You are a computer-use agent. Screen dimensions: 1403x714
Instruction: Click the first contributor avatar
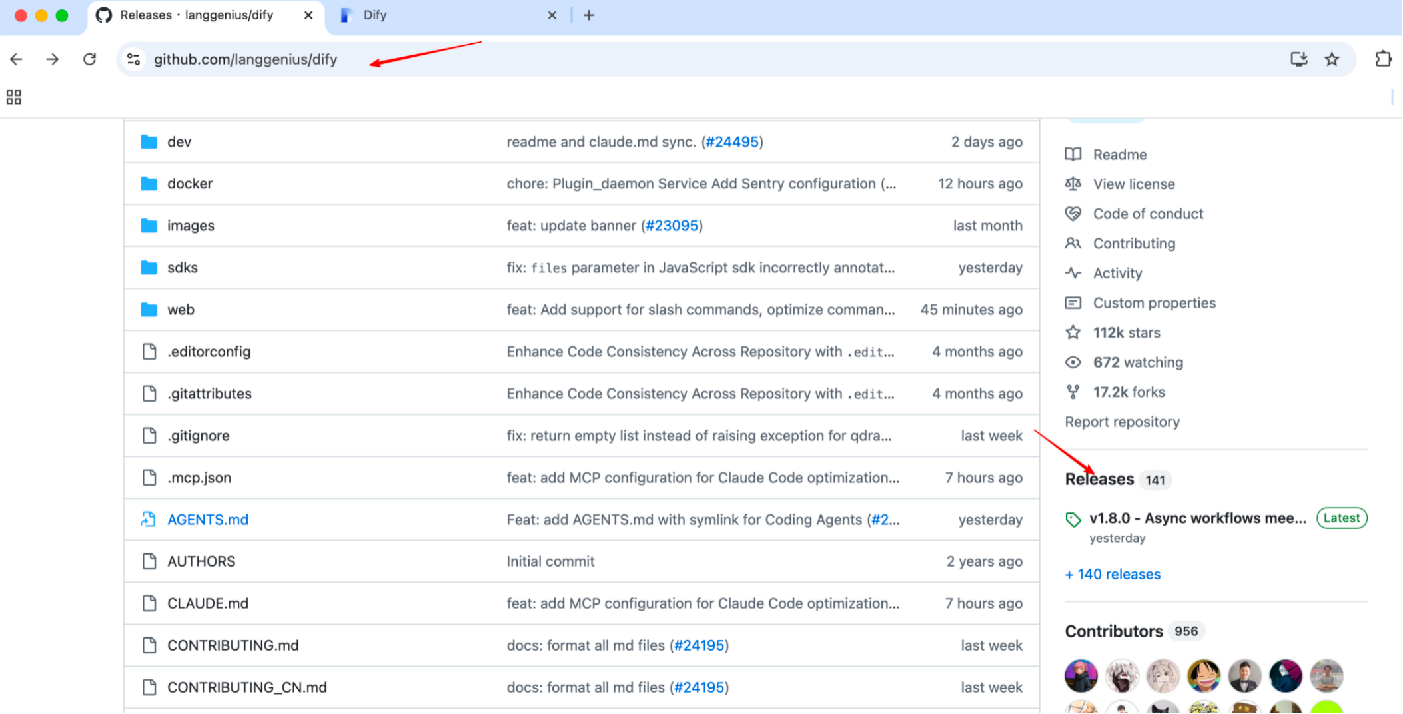coord(1081,676)
